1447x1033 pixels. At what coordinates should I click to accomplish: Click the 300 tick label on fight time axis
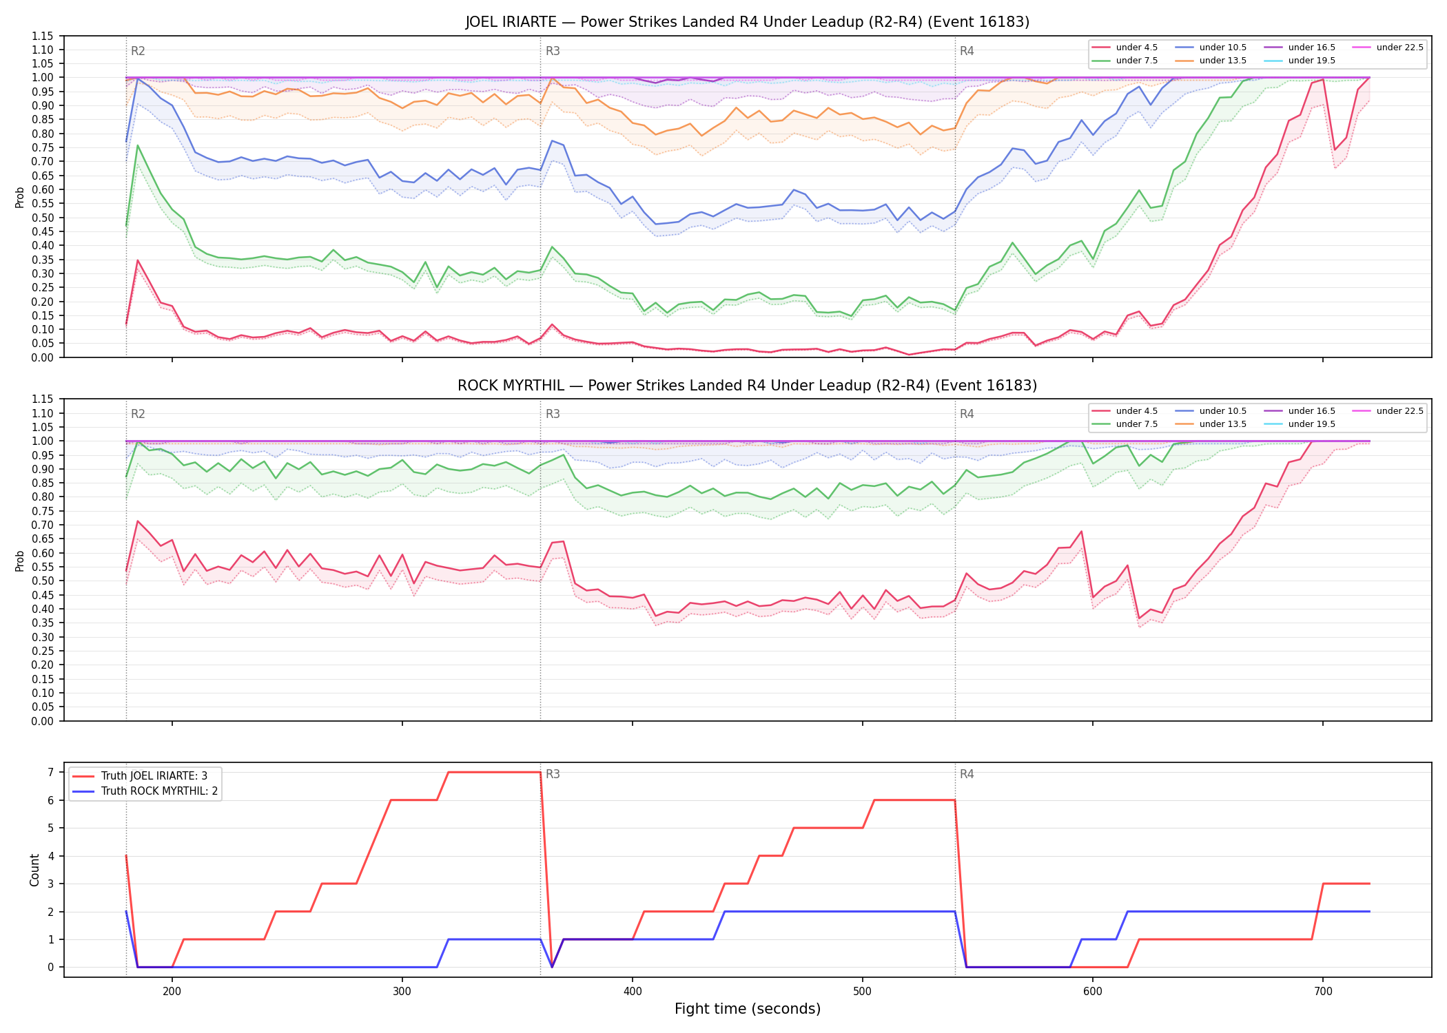pyautogui.click(x=402, y=991)
